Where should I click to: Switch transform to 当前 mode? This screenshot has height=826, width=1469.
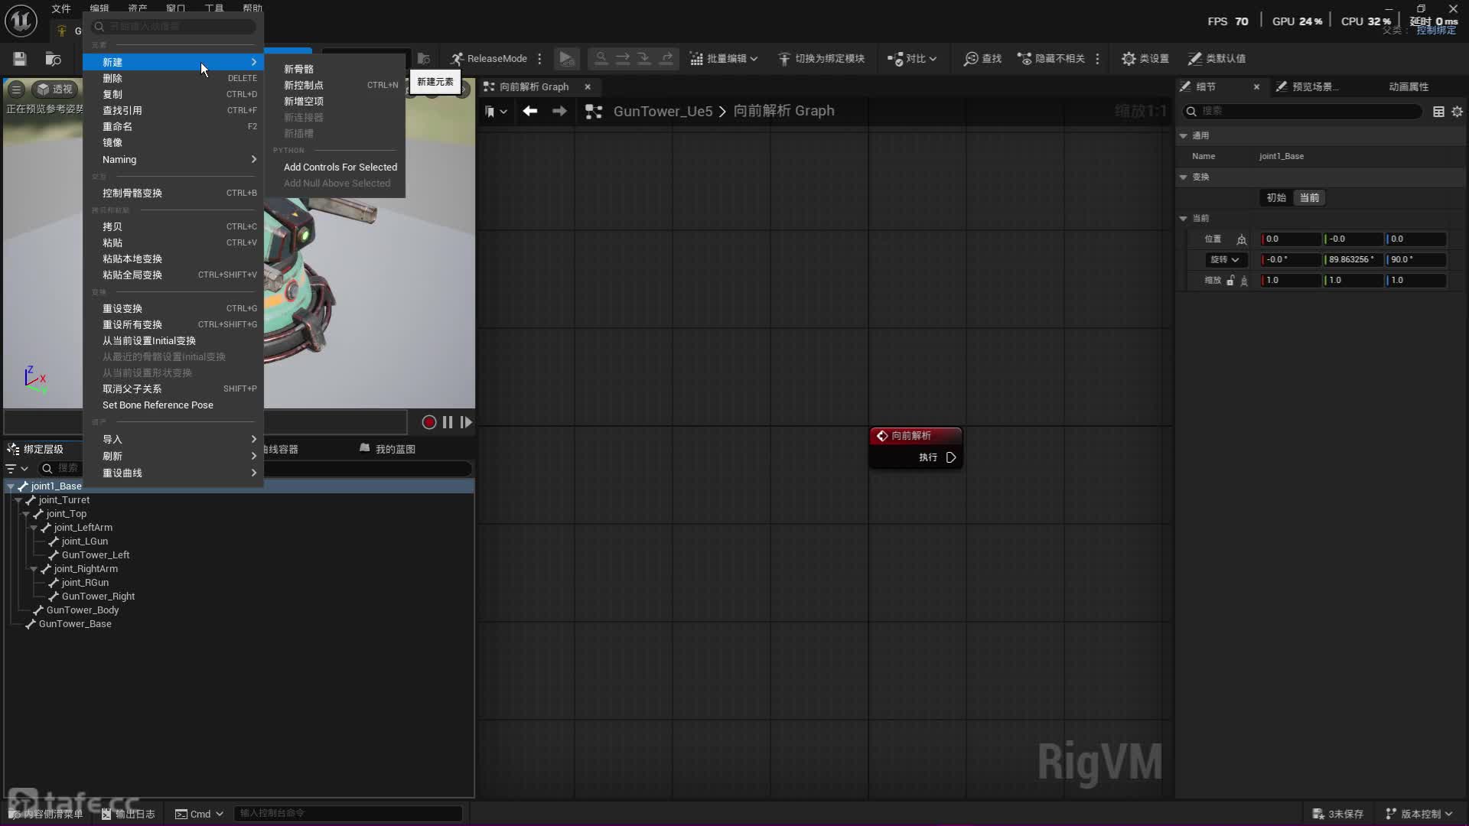coord(1309,198)
